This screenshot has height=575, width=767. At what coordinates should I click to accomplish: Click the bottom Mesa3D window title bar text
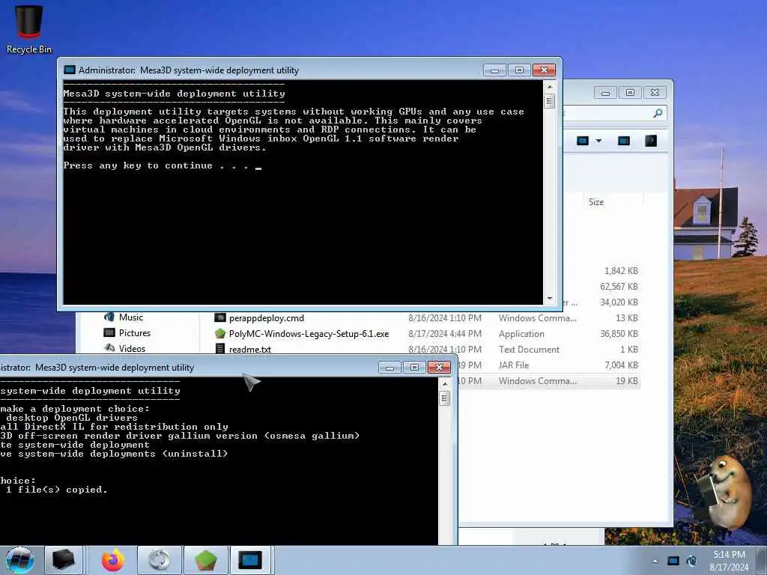97,368
